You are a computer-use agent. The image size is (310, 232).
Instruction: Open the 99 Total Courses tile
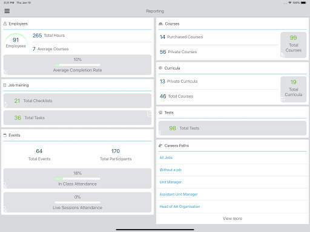pyautogui.click(x=294, y=45)
